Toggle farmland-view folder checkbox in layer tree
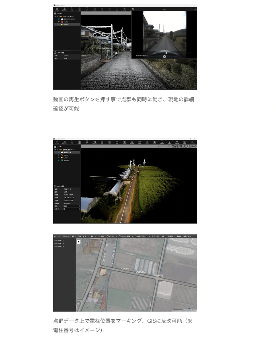The height and width of the screenshot is (349, 275). pos(57,150)
